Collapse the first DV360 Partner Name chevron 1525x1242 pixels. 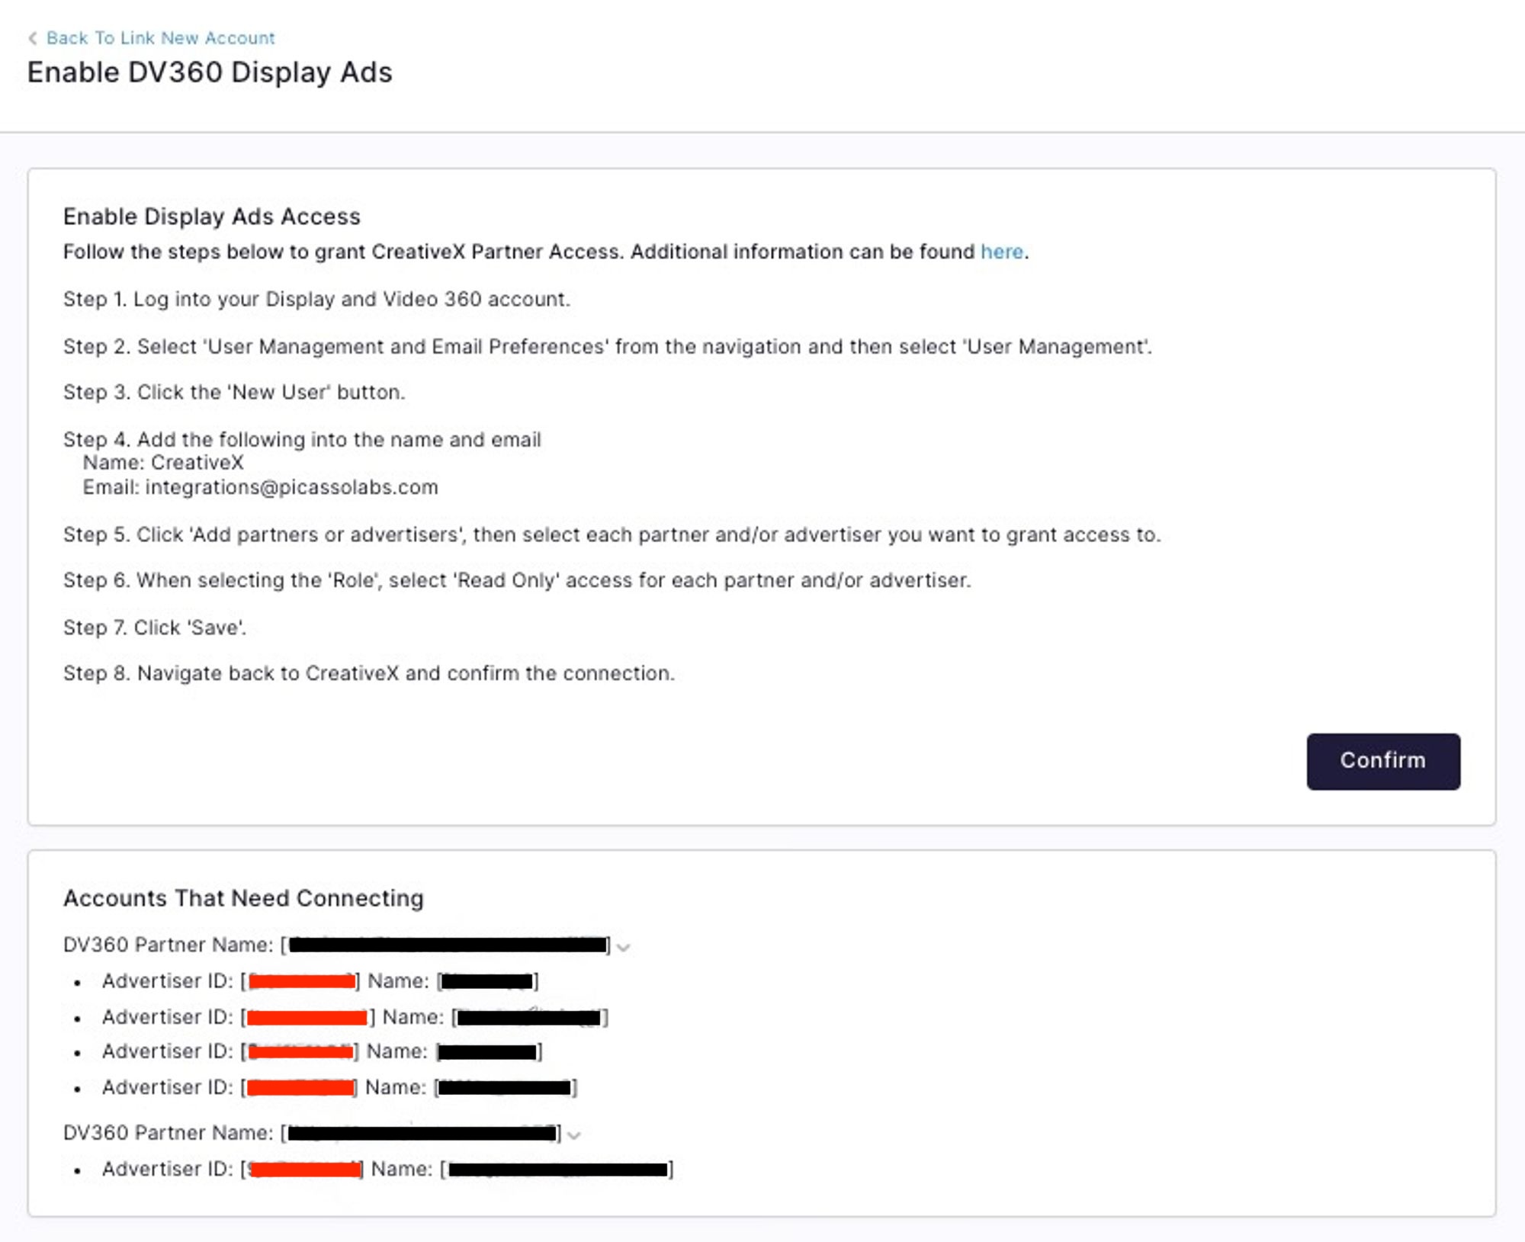tap(624, 947)
